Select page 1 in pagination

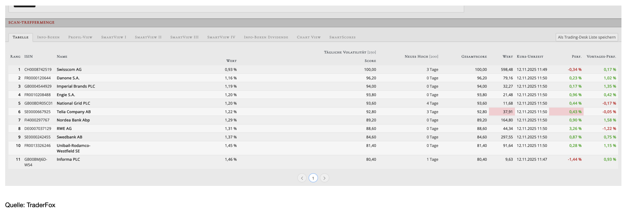[x=313, y=178]
